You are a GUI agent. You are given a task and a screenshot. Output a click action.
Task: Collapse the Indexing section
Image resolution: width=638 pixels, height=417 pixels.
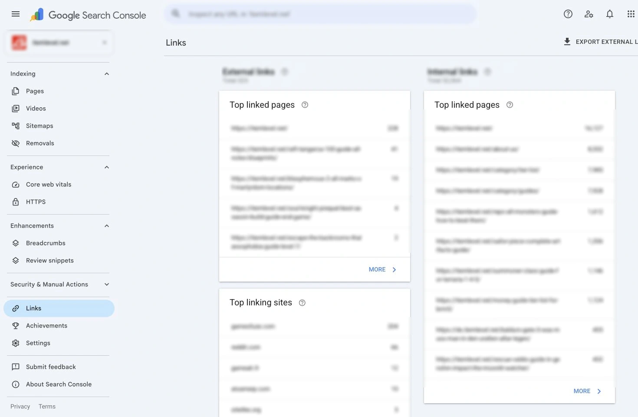point(107,74)
